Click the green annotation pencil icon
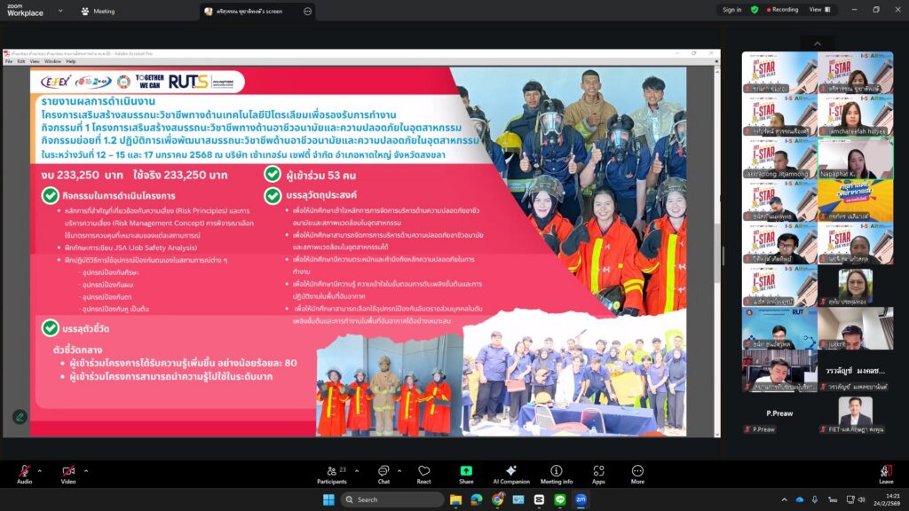 (x=20, y=416)
